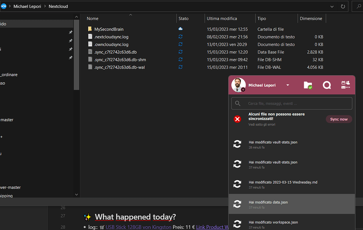363x230 pixels.
Task: Unpin the topmost pinned Quick Access item
Action: (70, 32)
